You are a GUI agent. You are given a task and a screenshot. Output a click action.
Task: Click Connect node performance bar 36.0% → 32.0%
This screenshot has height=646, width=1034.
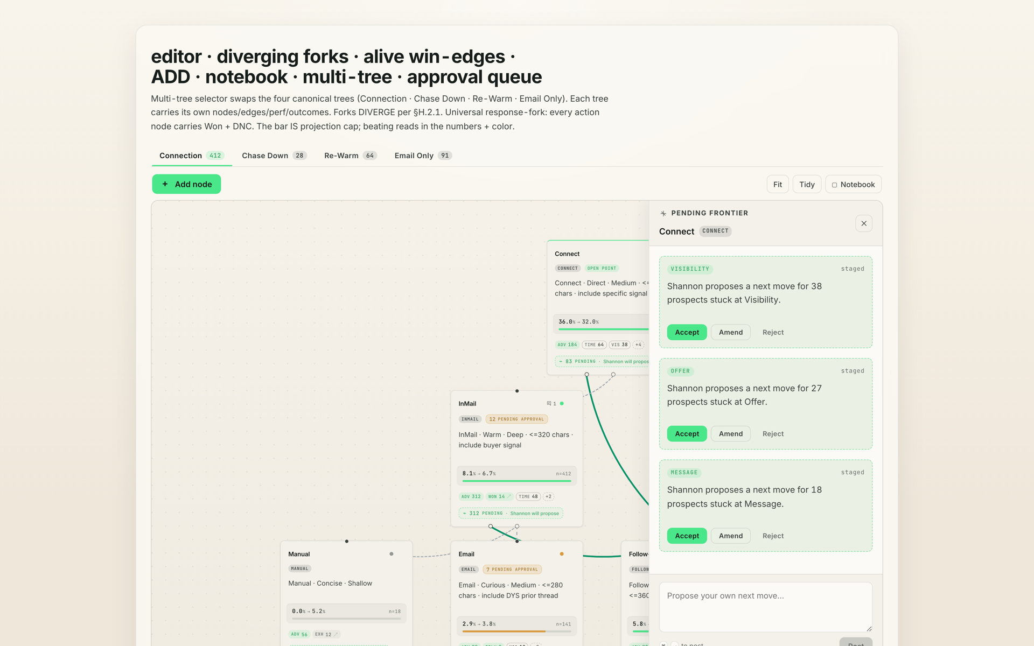[x=601, y=323]
